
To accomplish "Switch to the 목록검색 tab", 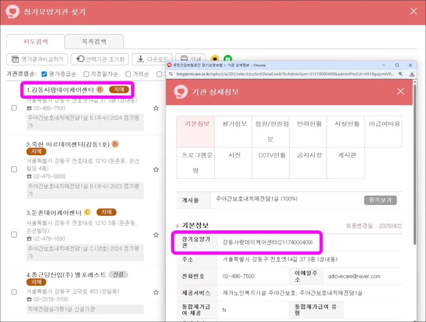I will [x=94, y=41].
